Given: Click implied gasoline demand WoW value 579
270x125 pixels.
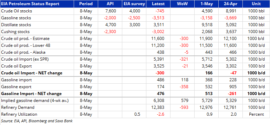Looking at the screenshot, I should (x=185, y=101).
